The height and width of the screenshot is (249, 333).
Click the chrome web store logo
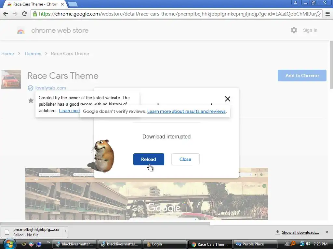[21, 31]
